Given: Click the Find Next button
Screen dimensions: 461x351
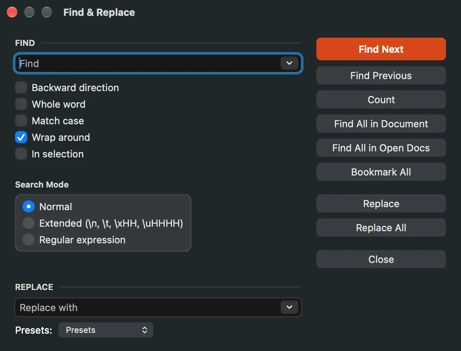Looking at the screenshot, I should (381, 49).
